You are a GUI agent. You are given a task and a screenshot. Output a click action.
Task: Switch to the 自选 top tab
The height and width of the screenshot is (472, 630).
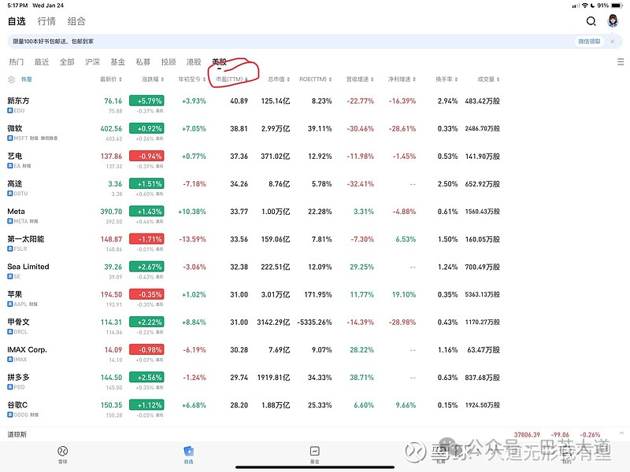(17, 21)
